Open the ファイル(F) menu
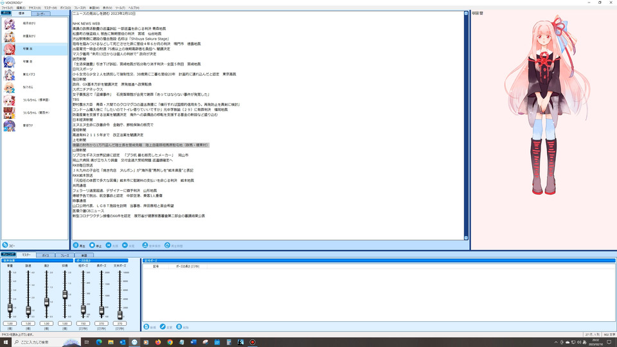The image size is (617, 347). [x=7, y=8]
